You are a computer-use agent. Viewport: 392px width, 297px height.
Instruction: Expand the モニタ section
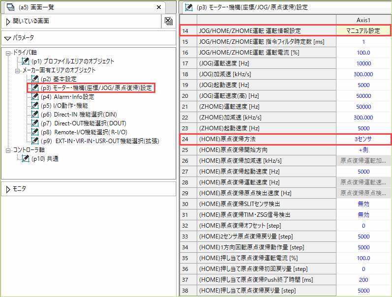tap(8, 189)
